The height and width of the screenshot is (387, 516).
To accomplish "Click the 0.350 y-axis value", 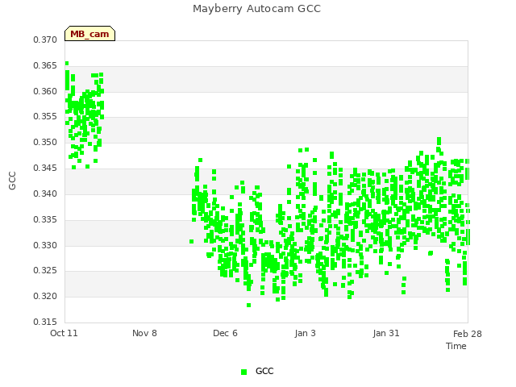I will pyautogui.click(x=45, y=142).
